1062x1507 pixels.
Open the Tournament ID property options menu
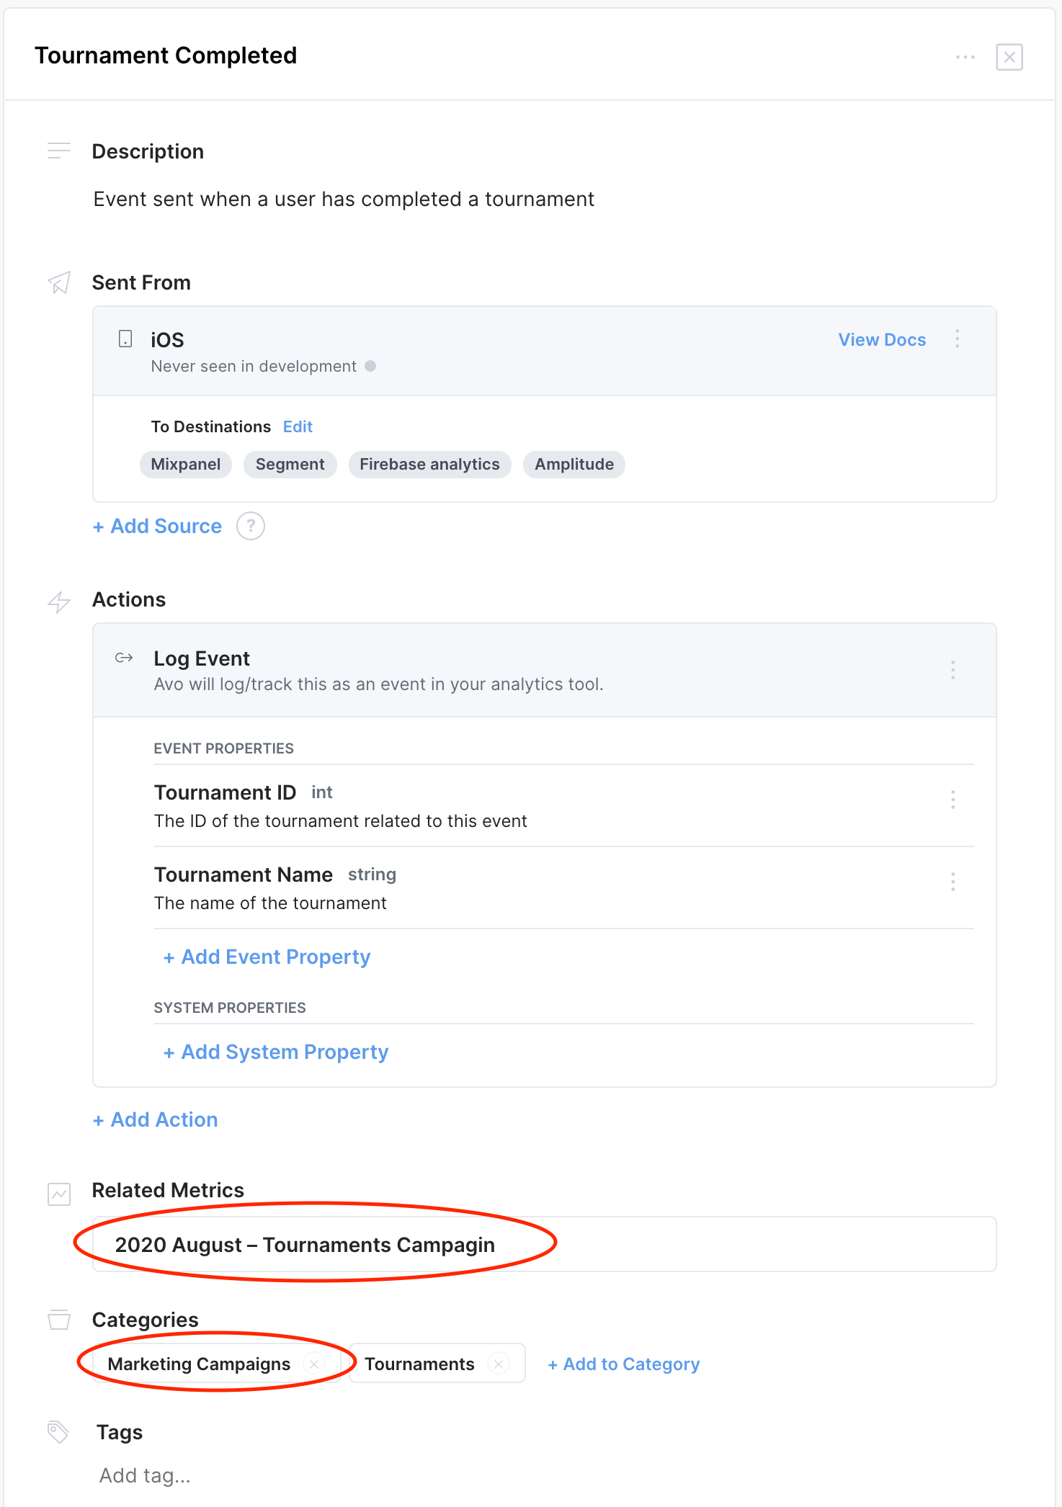tap(952, 800)
